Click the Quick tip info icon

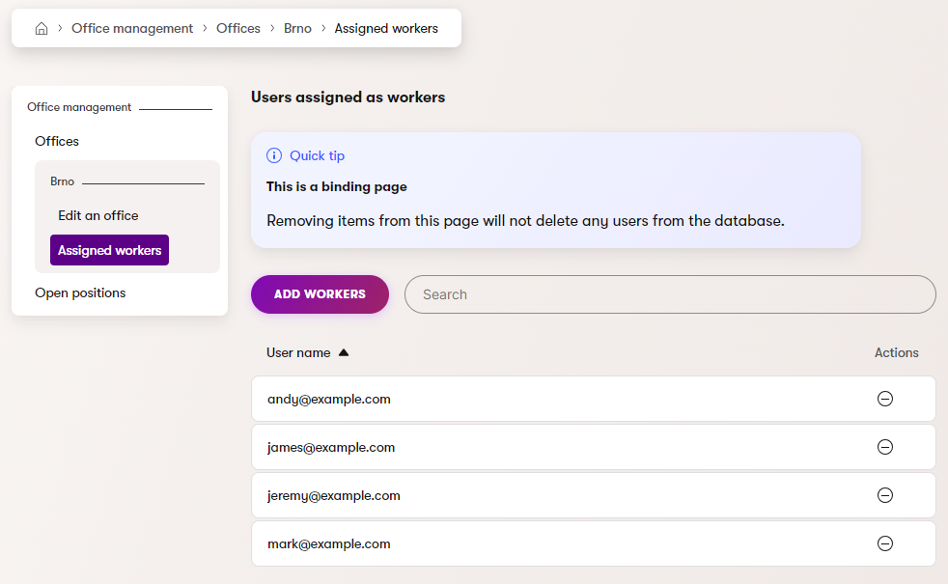pyautogui.click(x=274, y=155)
